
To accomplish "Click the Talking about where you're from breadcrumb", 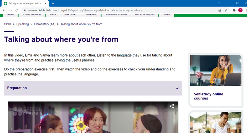I will pyautogui.click(x=81, y=24).
